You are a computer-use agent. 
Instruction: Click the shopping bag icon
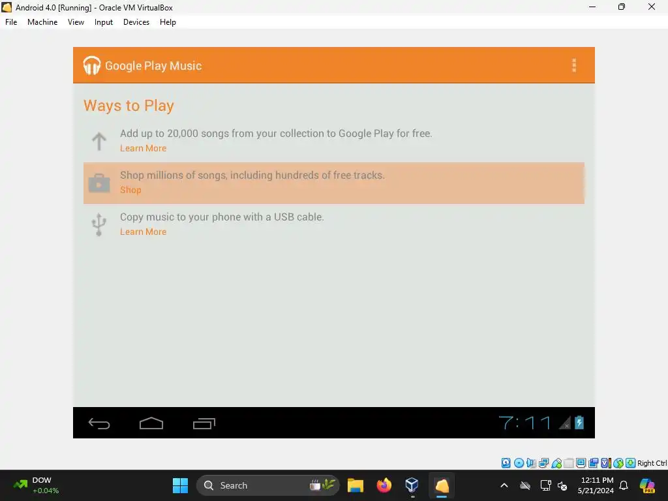(x=99, y=183)
